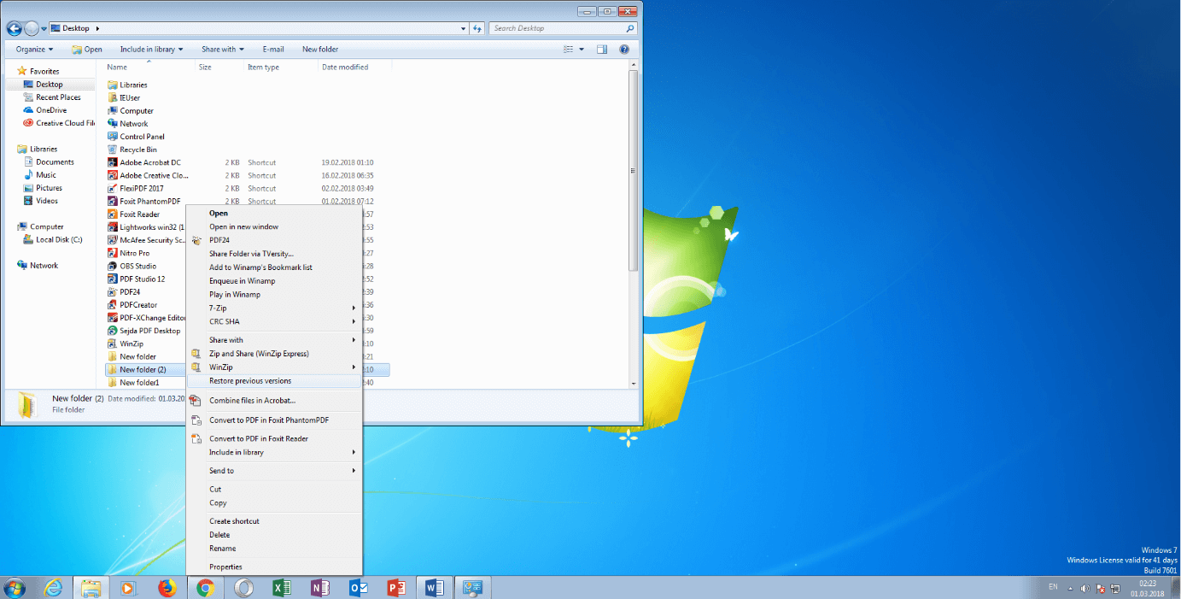The width and height of the screenshot is (1181, 599).
Task: Select Play in Winamp
Action: coord(274,295)
